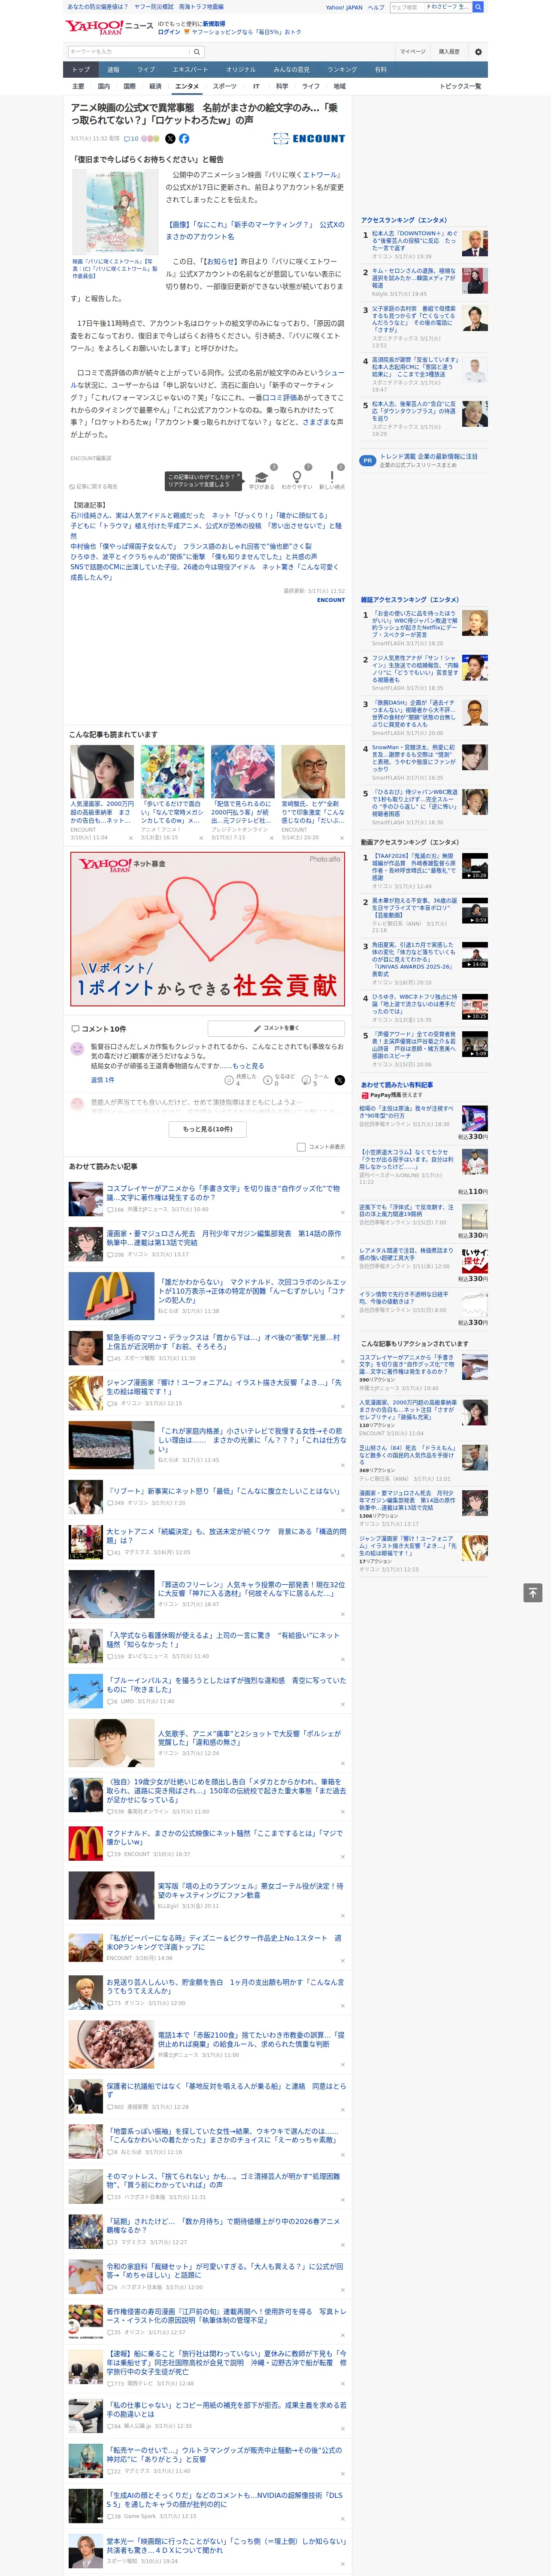Screen dimensions: 551x2576
Task: Share the first comment on X
Action: pos(340,1080)
